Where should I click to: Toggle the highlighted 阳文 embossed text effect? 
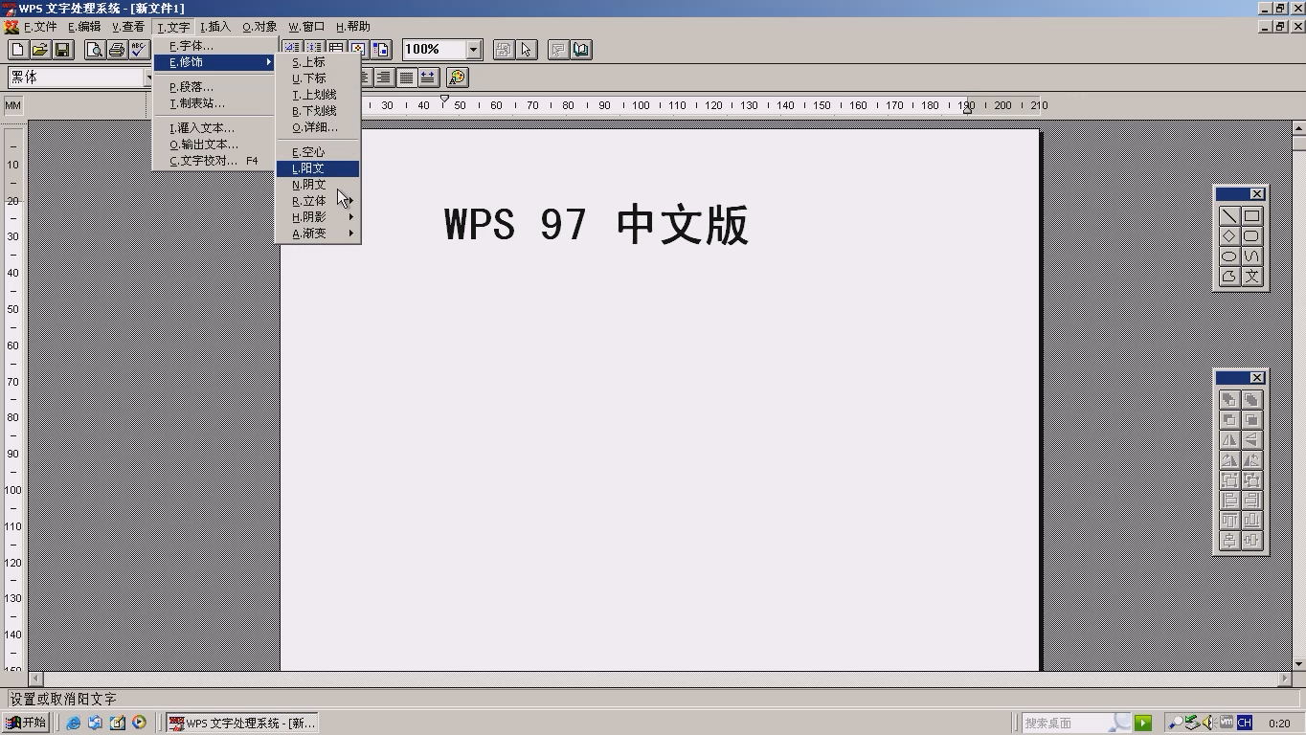pos(318,168)
